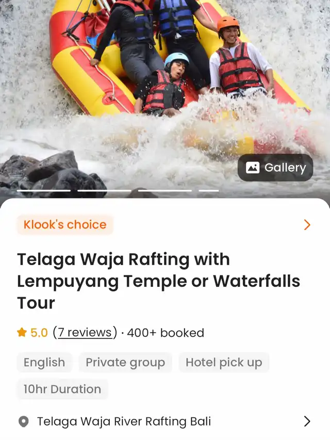Select the 10hr Duration tag

coord(62,389)
